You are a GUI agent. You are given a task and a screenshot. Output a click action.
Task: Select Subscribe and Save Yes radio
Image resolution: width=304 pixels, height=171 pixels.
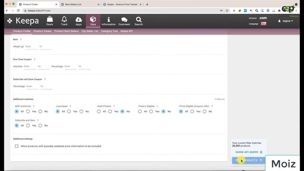click(28, 125)
